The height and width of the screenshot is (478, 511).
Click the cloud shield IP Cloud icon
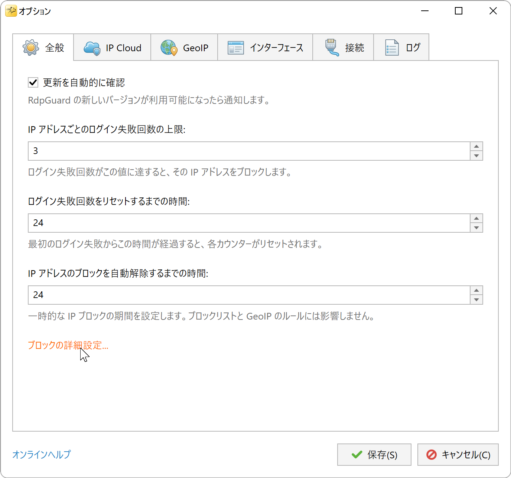(x=92, y=48)
